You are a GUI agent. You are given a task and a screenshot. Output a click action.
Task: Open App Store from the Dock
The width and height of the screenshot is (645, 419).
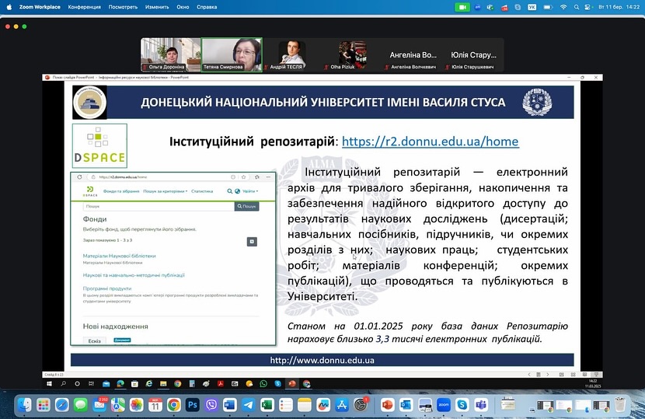coord(342,405)
